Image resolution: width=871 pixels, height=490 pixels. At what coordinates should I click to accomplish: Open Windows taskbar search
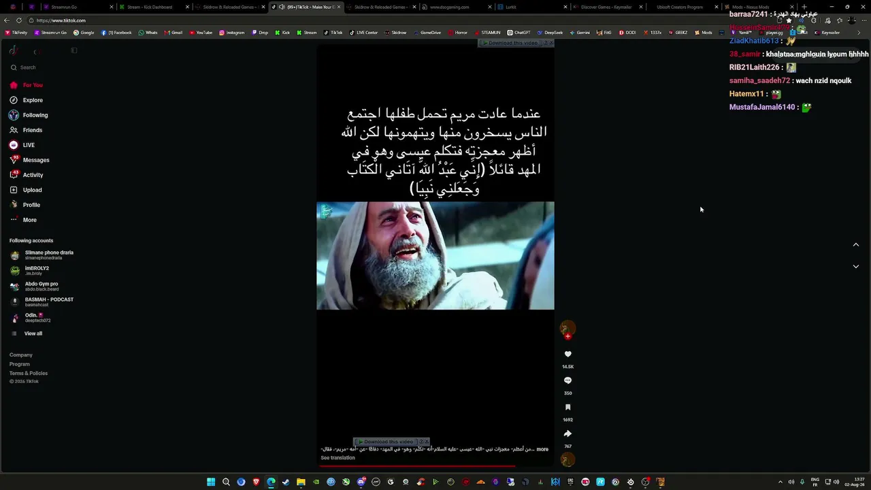tap(226, 483)
